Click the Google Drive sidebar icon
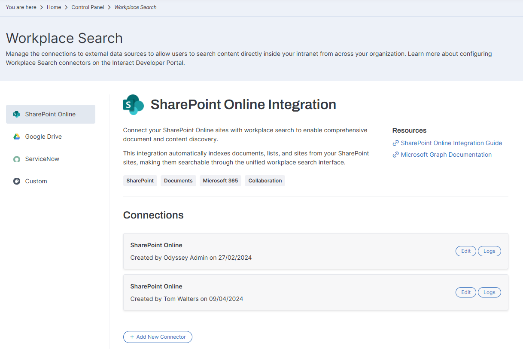523x349 pixels. click(17, 137)
